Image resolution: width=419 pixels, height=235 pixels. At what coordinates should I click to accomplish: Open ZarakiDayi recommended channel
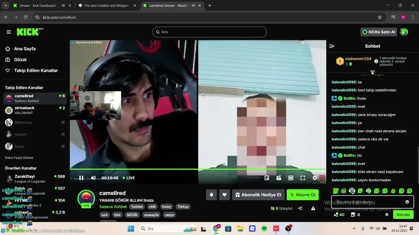[x=35, y=179]
